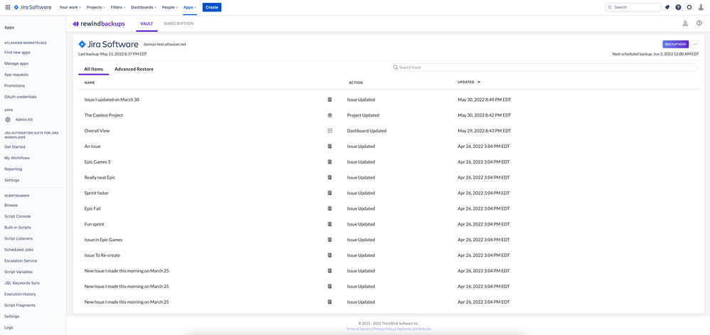The height and width of the screenshot is (335, 710).
Task: Open Reporting in sidebar
Action: [x=13, y=169]
